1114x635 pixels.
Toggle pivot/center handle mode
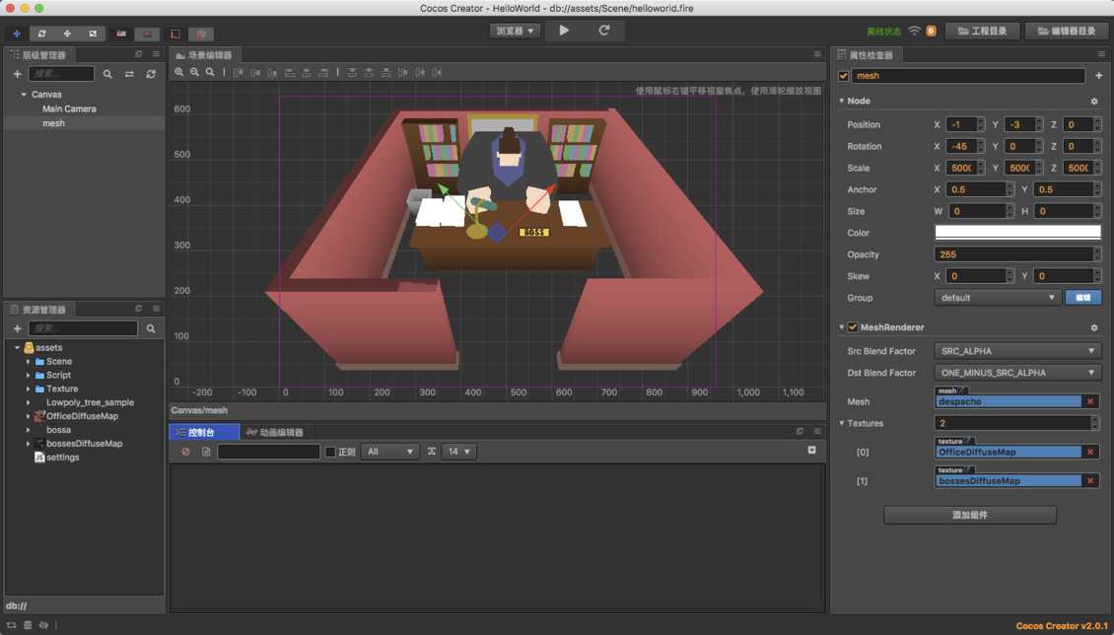[121, 34]
